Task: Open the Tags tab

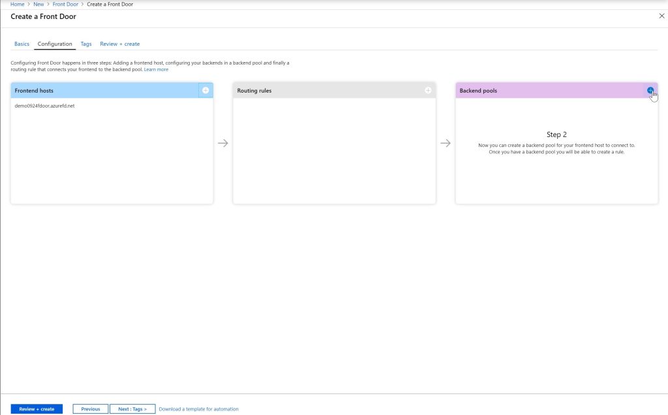Action: click(x=86, y=44)
